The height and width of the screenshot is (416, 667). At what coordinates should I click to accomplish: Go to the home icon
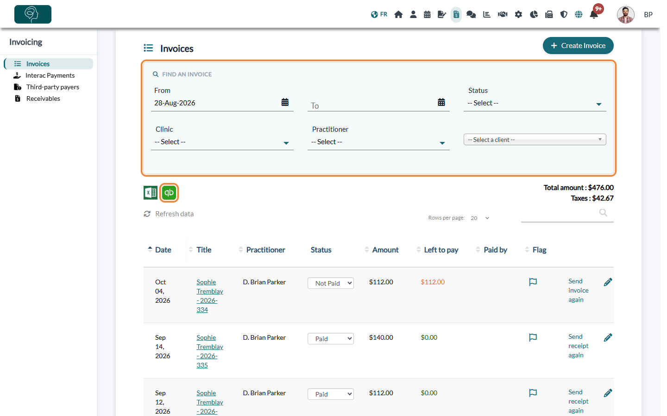[x=398, y=14]
